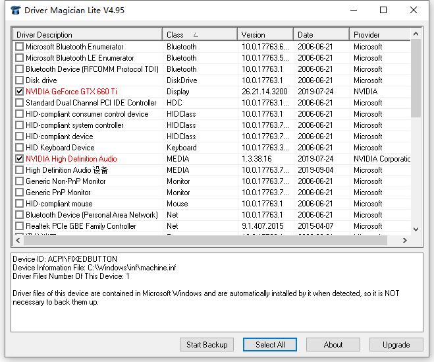
Task: Click the list's scroll up arrow
Action: pos(416,34)
